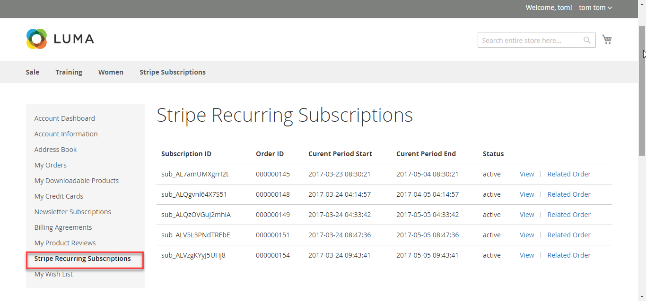View subscription sub_AL7amUMXgrrI2t

pos(526,174)
